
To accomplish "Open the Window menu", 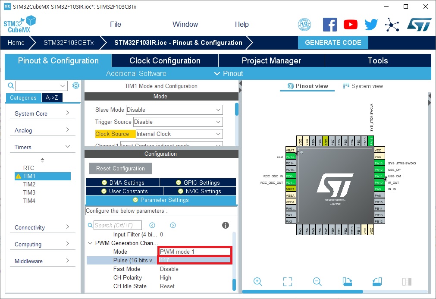I will pos(185,25).
